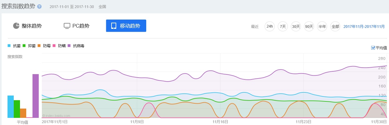This screenshot has height=125, width=389.
Task: Select the 24h time range button
Action: pyautogui.click(x=269, y=26)
